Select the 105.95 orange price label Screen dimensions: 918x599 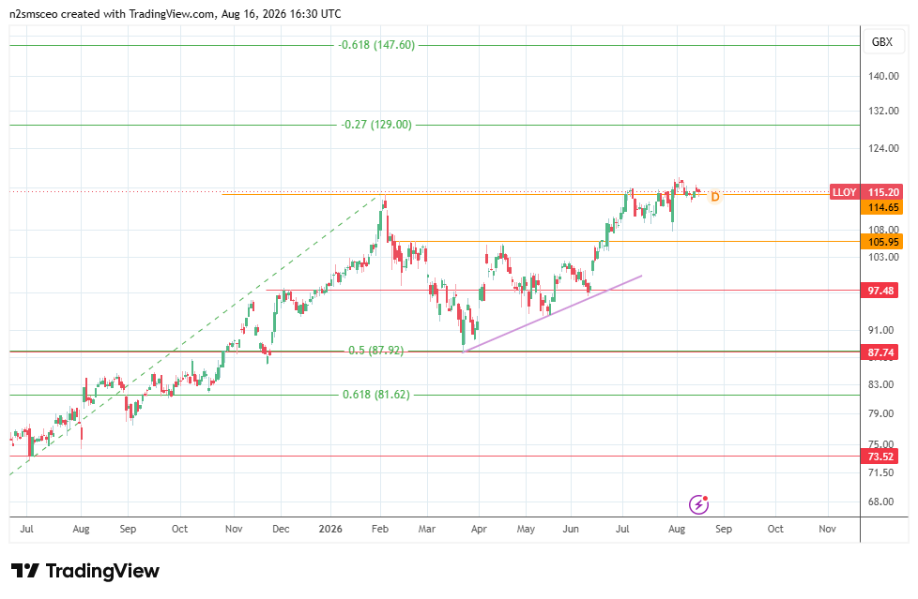pos(883,242)
